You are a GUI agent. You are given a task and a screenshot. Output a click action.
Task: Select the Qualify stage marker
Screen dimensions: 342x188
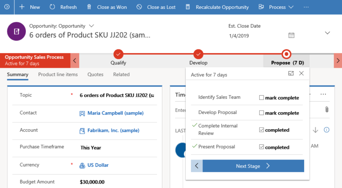click(118, 54)
